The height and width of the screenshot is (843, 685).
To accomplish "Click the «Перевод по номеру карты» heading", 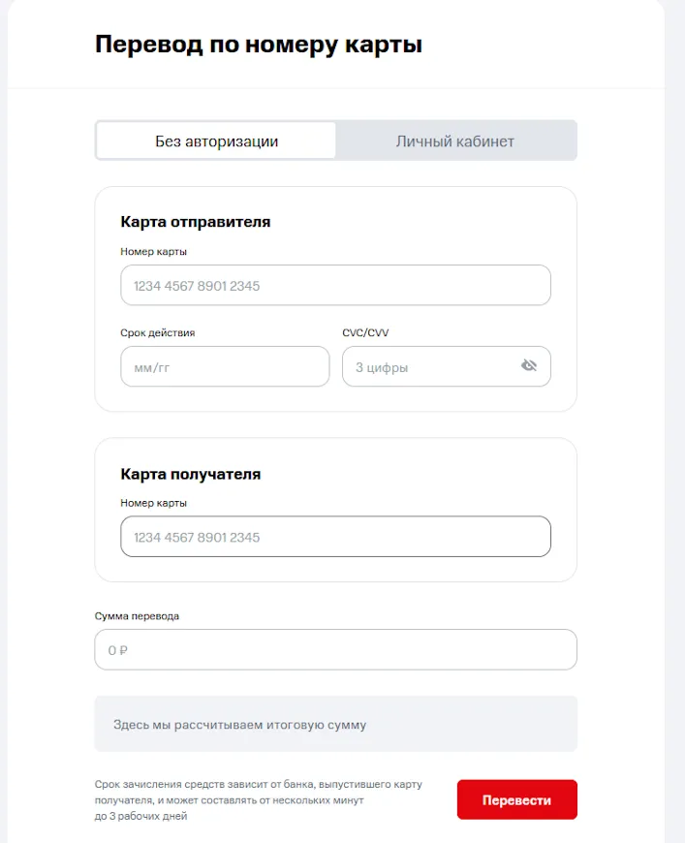I will tap(258, 45).
